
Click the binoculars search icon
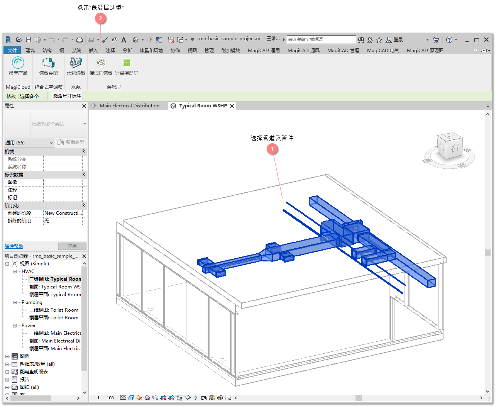[361, 40]
